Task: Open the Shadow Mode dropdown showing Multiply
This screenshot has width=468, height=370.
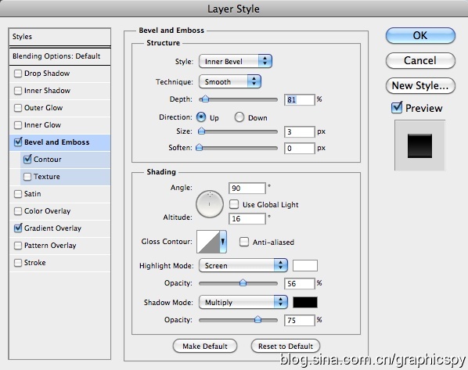Action: 243,302
